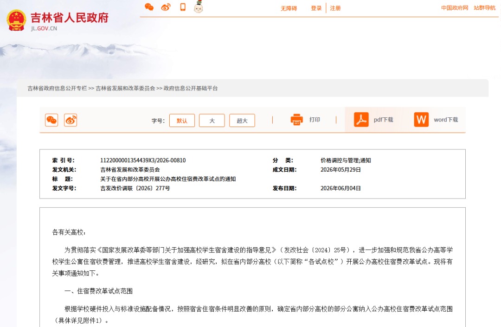This screenshot has height=327, width=501.
Task: Click the Word download W icon
Action: click(x=421, y=120)
